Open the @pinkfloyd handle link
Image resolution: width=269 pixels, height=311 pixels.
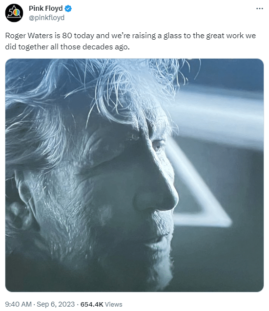[x=46, y=18]
